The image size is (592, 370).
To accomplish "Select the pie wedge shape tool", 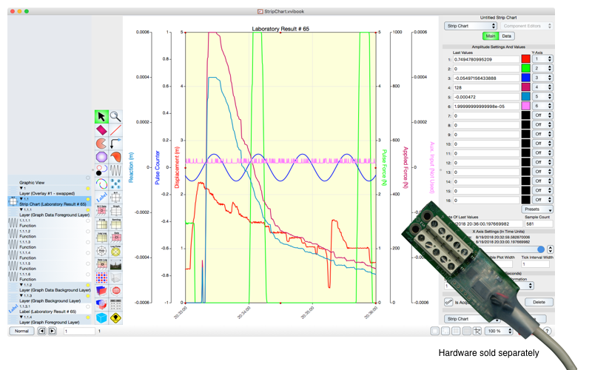I will pos(101,144).
